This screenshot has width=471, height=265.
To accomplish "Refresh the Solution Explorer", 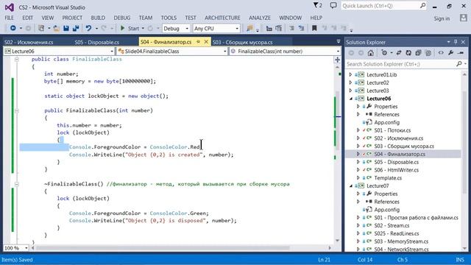I will 408,53.
